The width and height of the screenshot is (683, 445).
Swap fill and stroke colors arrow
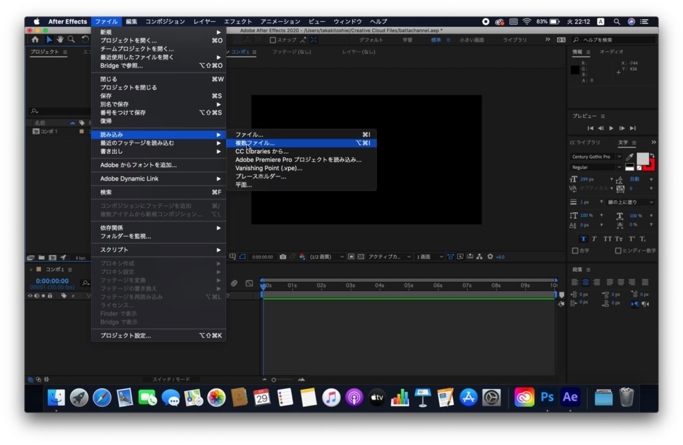coord(652,155)
